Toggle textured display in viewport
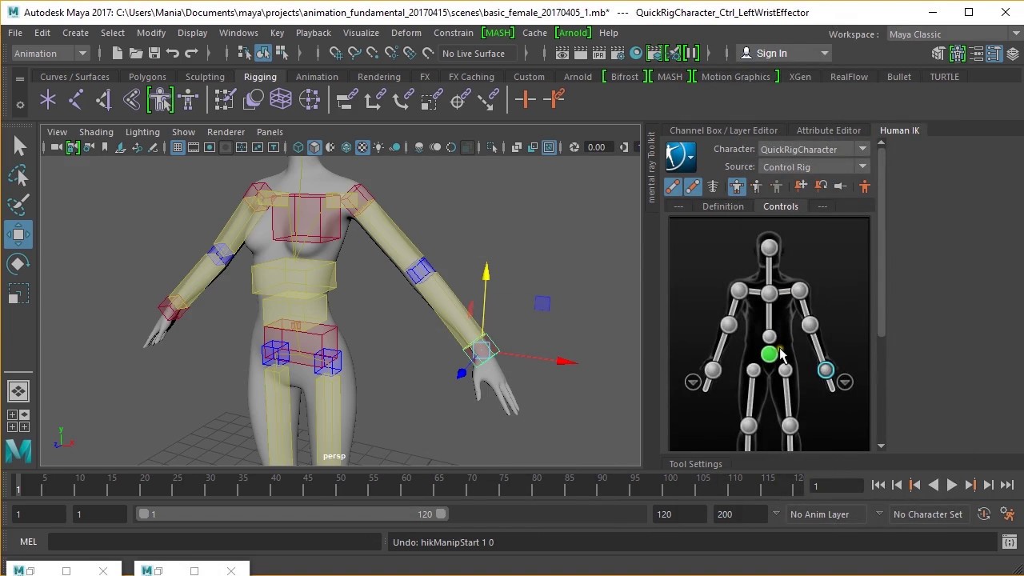Image resolution: width=1024 pixels, height=576 pixels. (362, 147)
